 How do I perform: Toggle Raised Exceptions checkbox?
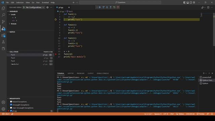(x=11, y=102)
